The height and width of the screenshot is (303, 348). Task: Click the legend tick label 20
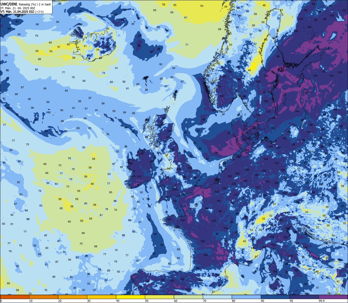click(60, 301)
